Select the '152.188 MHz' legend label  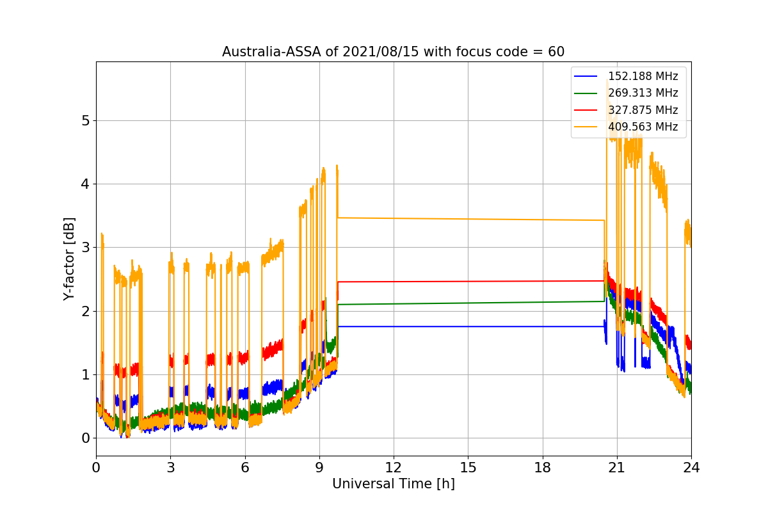(643, 77)
